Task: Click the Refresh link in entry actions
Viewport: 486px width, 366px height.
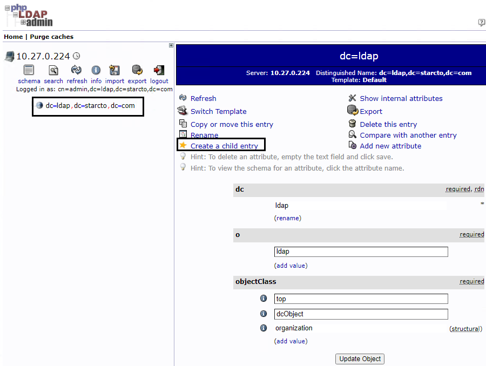Action: pyautogui.click(x=204, y=99)
